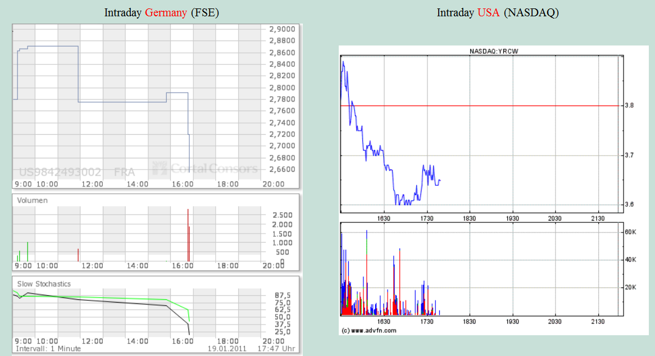Click 18:00 under the Volumen chart
The image size is (655, 356).
click(228, 266)
